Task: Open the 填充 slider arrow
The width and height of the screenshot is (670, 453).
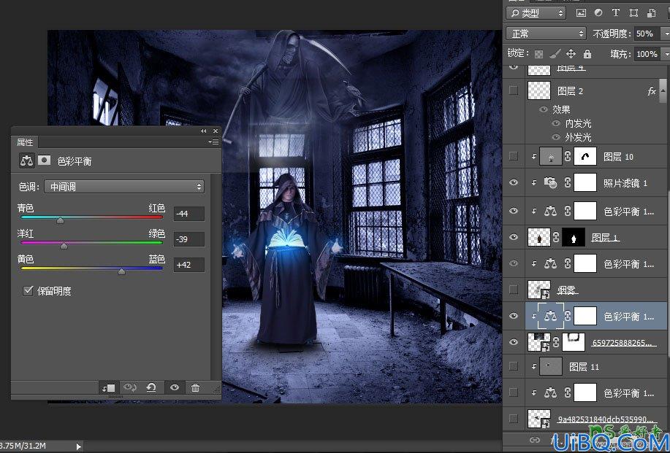Action: pyautogui.click(x=666, y=54)
